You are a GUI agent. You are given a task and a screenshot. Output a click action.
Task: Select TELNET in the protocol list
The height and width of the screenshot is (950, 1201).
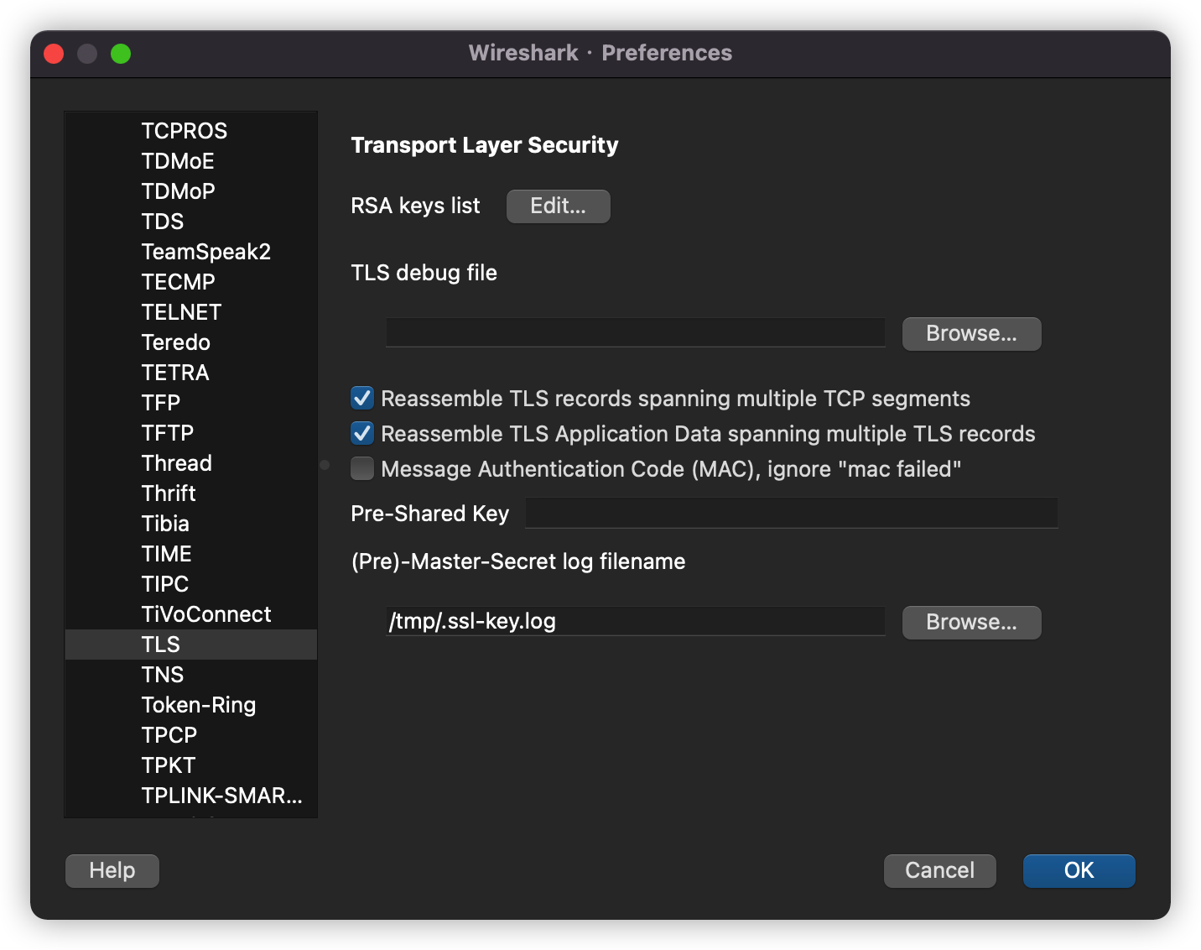pyautogui.click(x=181, y=312)
